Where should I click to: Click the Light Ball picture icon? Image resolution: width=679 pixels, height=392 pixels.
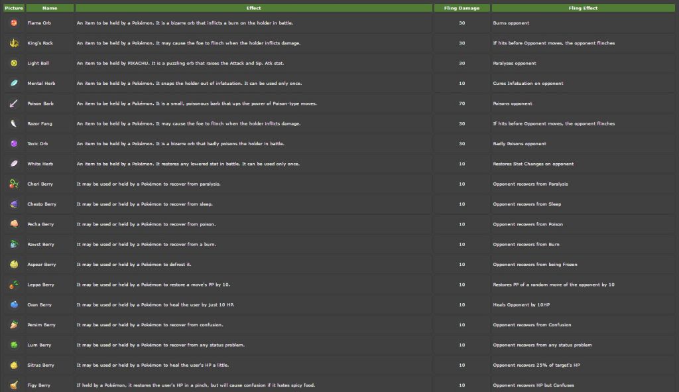point(14,63)
